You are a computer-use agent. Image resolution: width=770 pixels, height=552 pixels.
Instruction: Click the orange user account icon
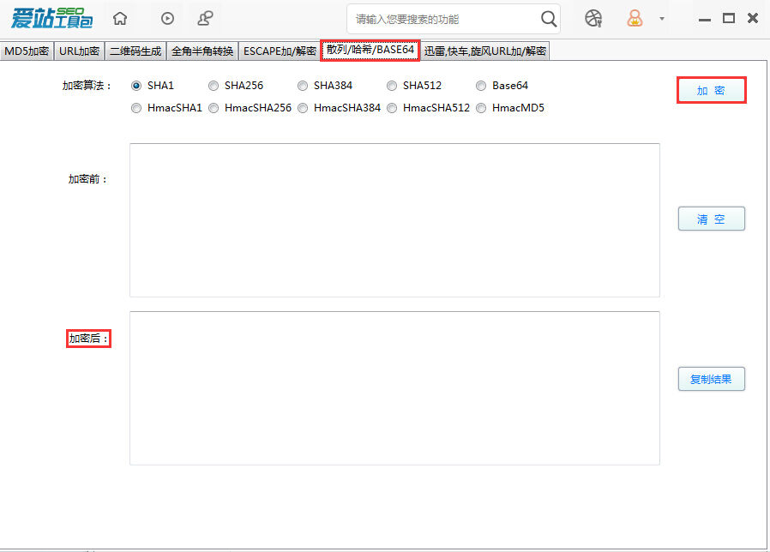[635, 18]
